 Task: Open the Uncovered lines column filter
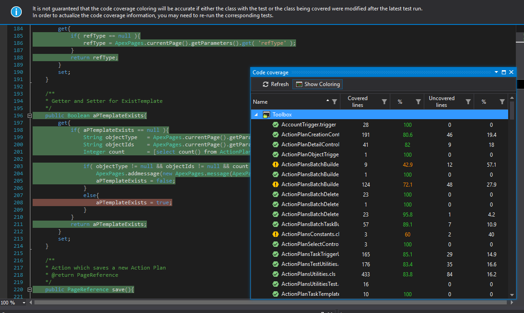(468, 102)
